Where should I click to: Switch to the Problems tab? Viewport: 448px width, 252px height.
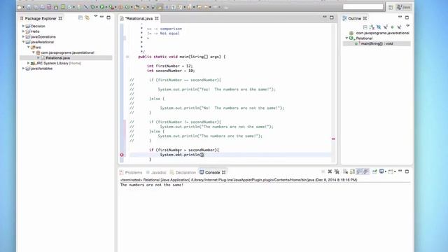click(x=131, y=172)
